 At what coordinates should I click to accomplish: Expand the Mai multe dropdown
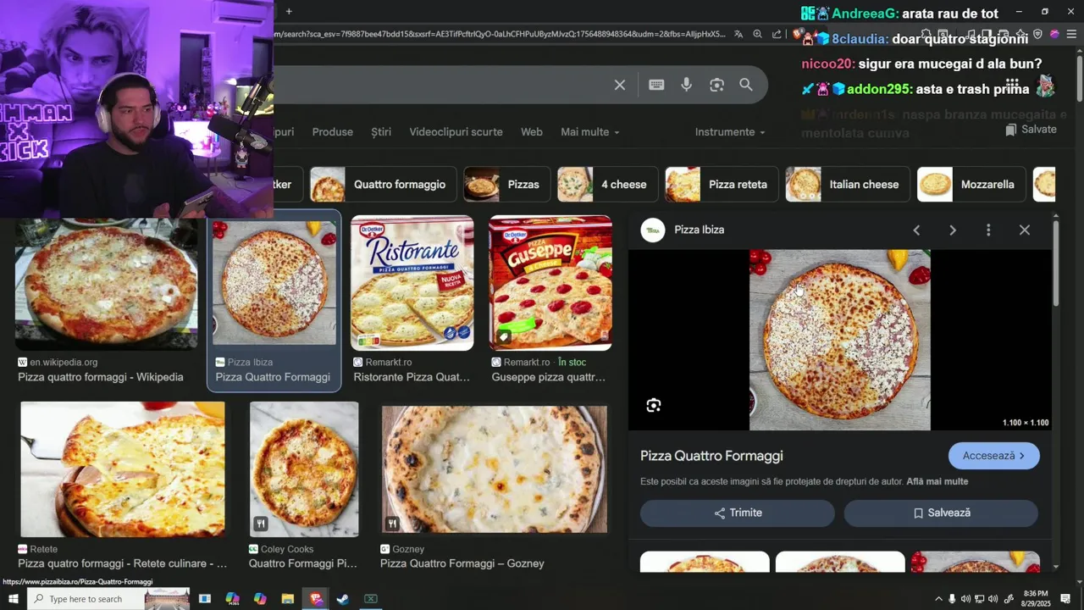(x=590, y=132)
